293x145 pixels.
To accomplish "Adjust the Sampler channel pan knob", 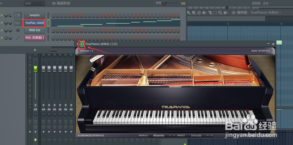I will point(6,15).
